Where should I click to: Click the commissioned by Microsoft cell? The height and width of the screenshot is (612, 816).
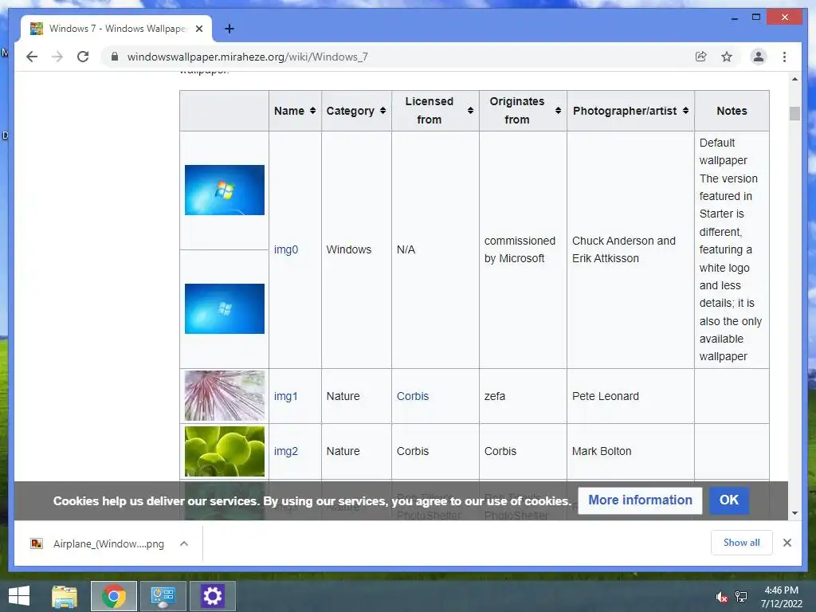[523, 249]
